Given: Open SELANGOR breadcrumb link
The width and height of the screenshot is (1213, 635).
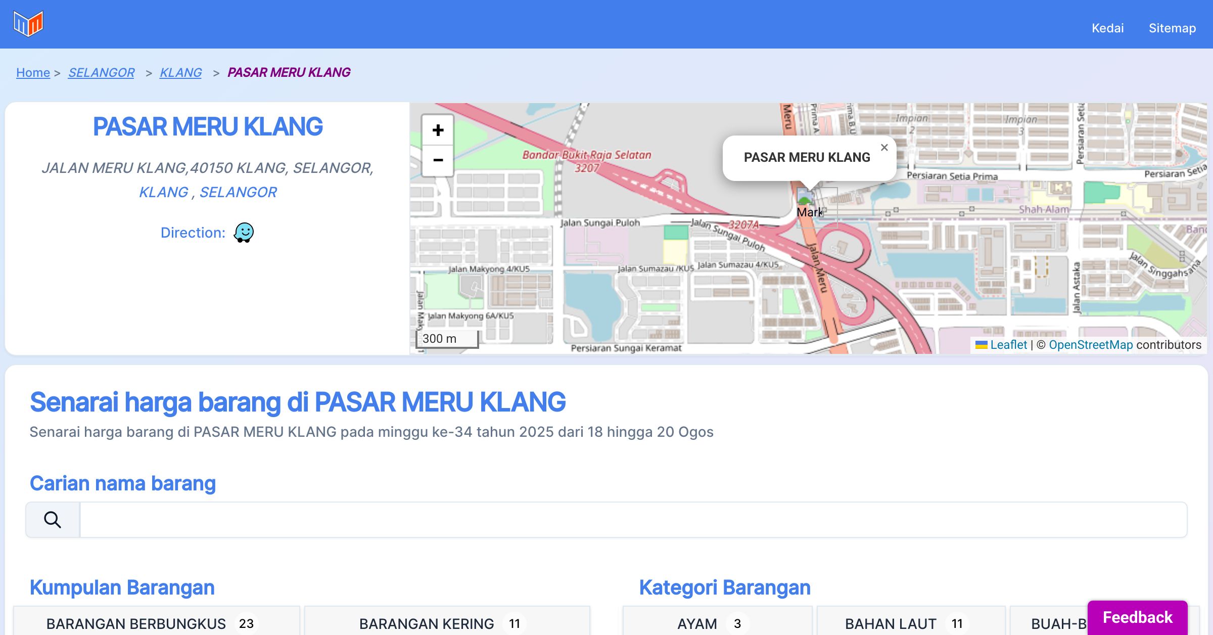Looking at the screenshot, I should click(x=101, y=72).
